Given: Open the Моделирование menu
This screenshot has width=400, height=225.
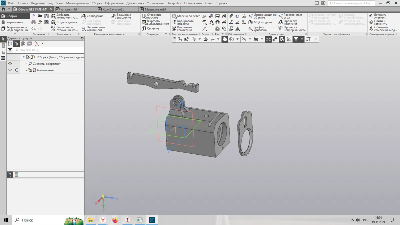Looking at the screenshot, I should click(x=77, y=3).
